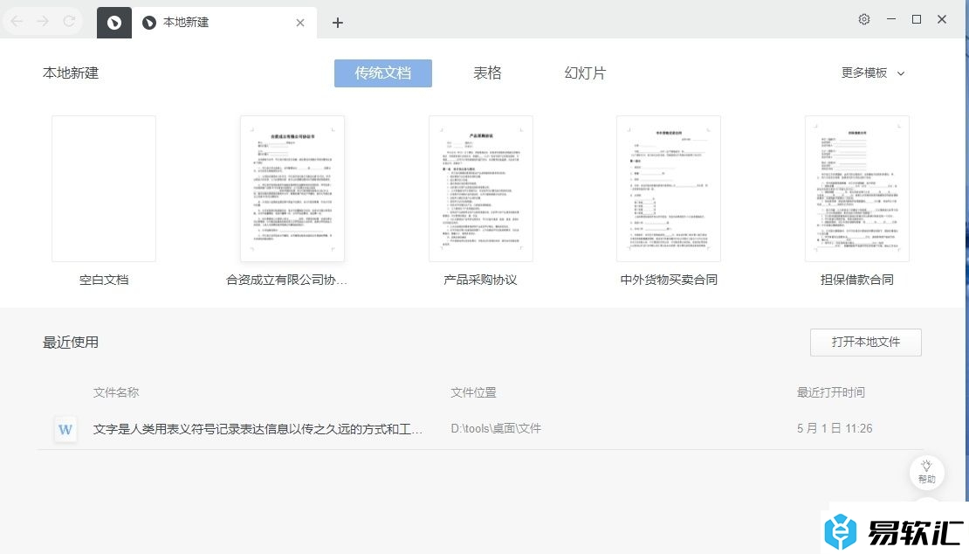Image resolution: width=969 pixels, height=554 pixels.
Task: Click the forward arrow icon
Action: (x=43, y=21)
